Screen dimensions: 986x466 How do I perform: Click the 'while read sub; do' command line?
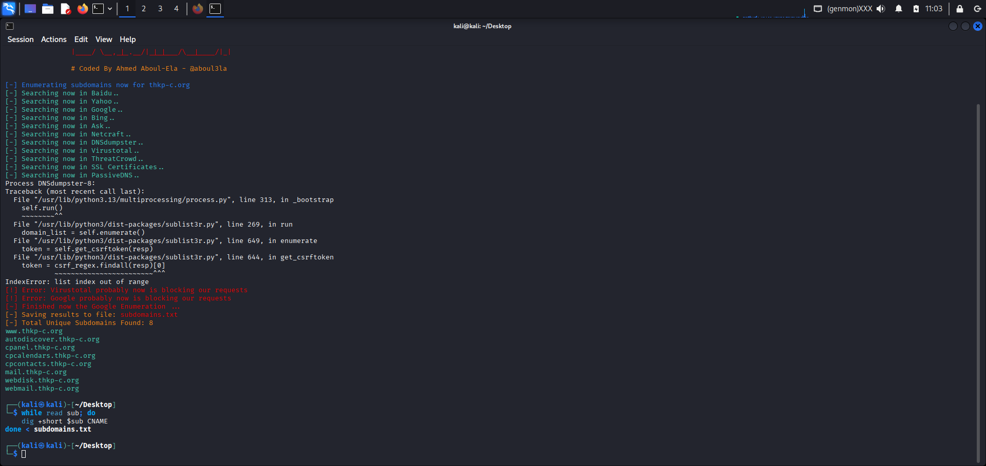[59, 413]
